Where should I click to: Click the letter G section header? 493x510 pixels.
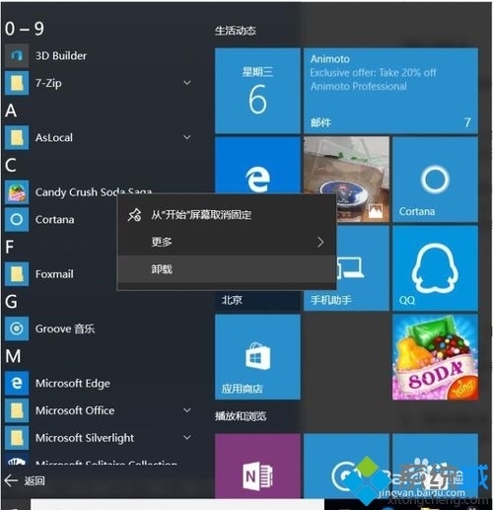point(11,302)
